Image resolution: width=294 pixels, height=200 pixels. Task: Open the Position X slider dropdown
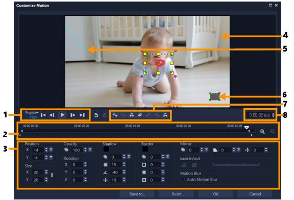51,149
